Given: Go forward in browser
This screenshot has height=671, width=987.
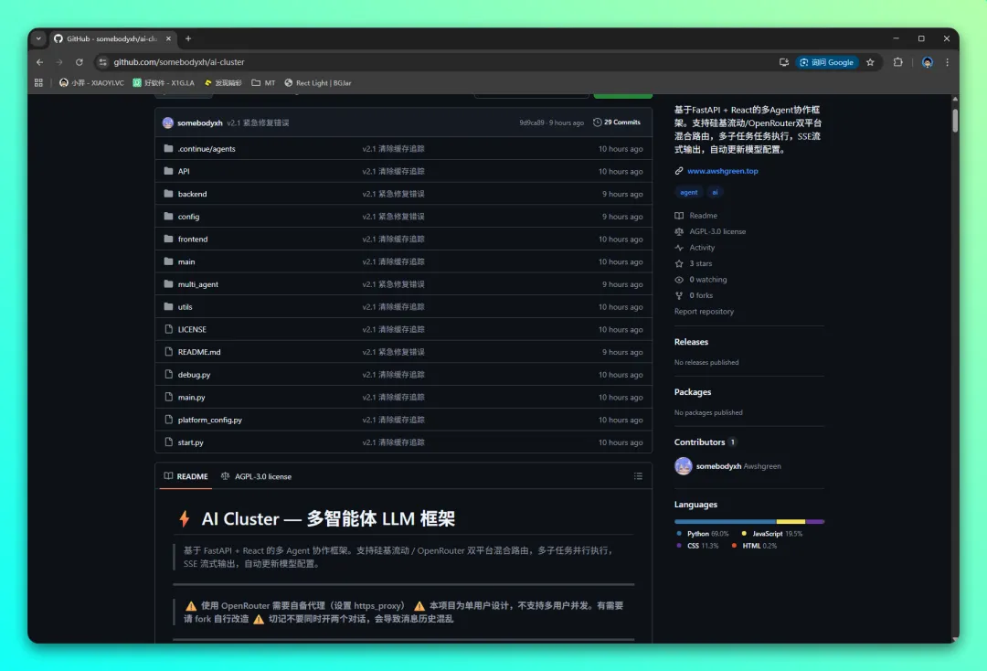Looking at the screenshot, I should pyautogui.click(x=59, y=62).
